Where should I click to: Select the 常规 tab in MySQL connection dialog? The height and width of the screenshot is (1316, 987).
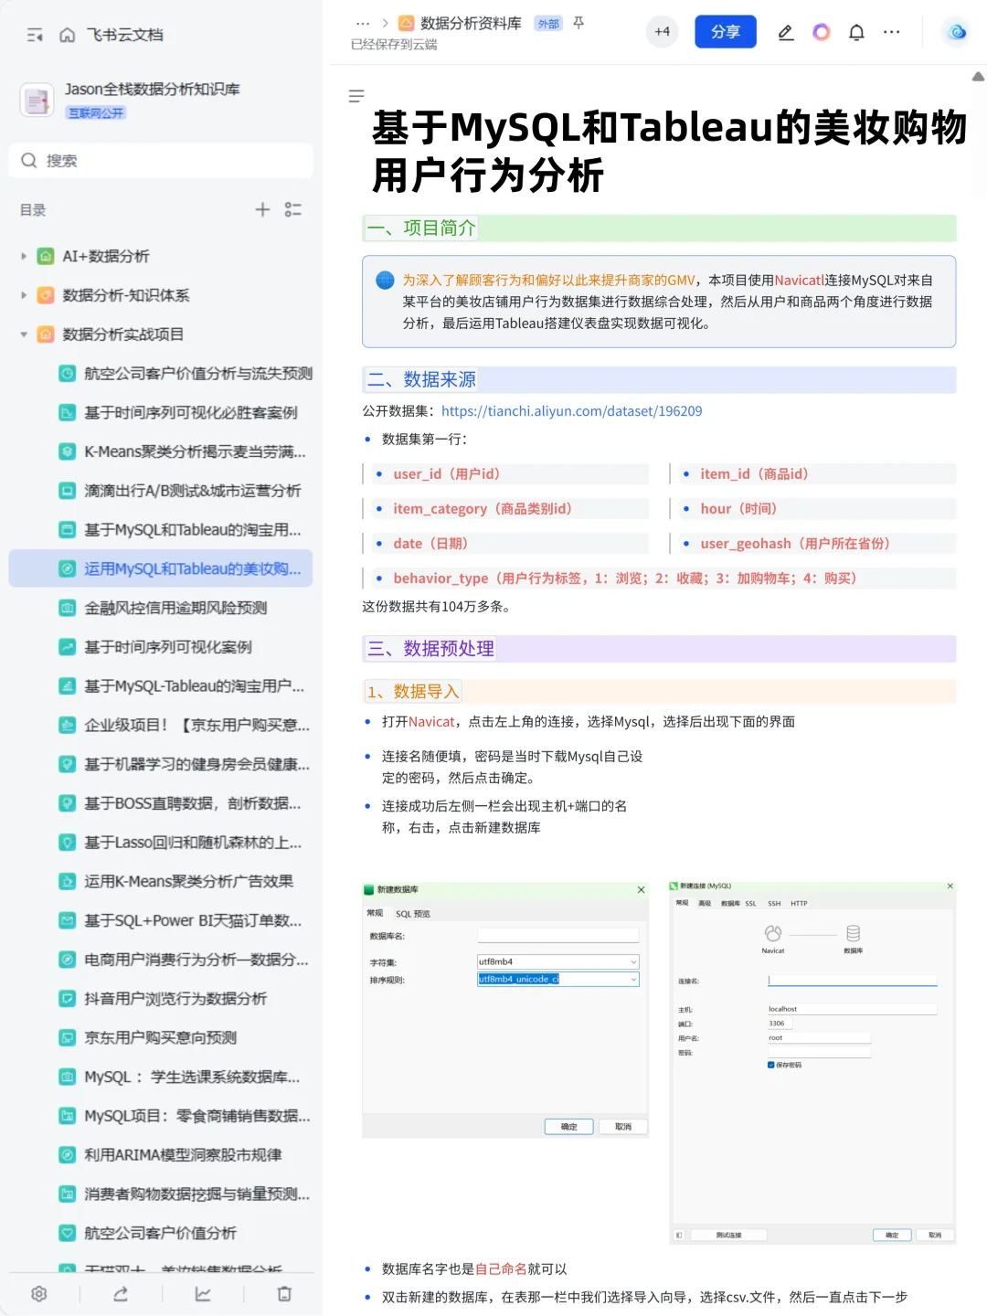[x=682, y=903]
